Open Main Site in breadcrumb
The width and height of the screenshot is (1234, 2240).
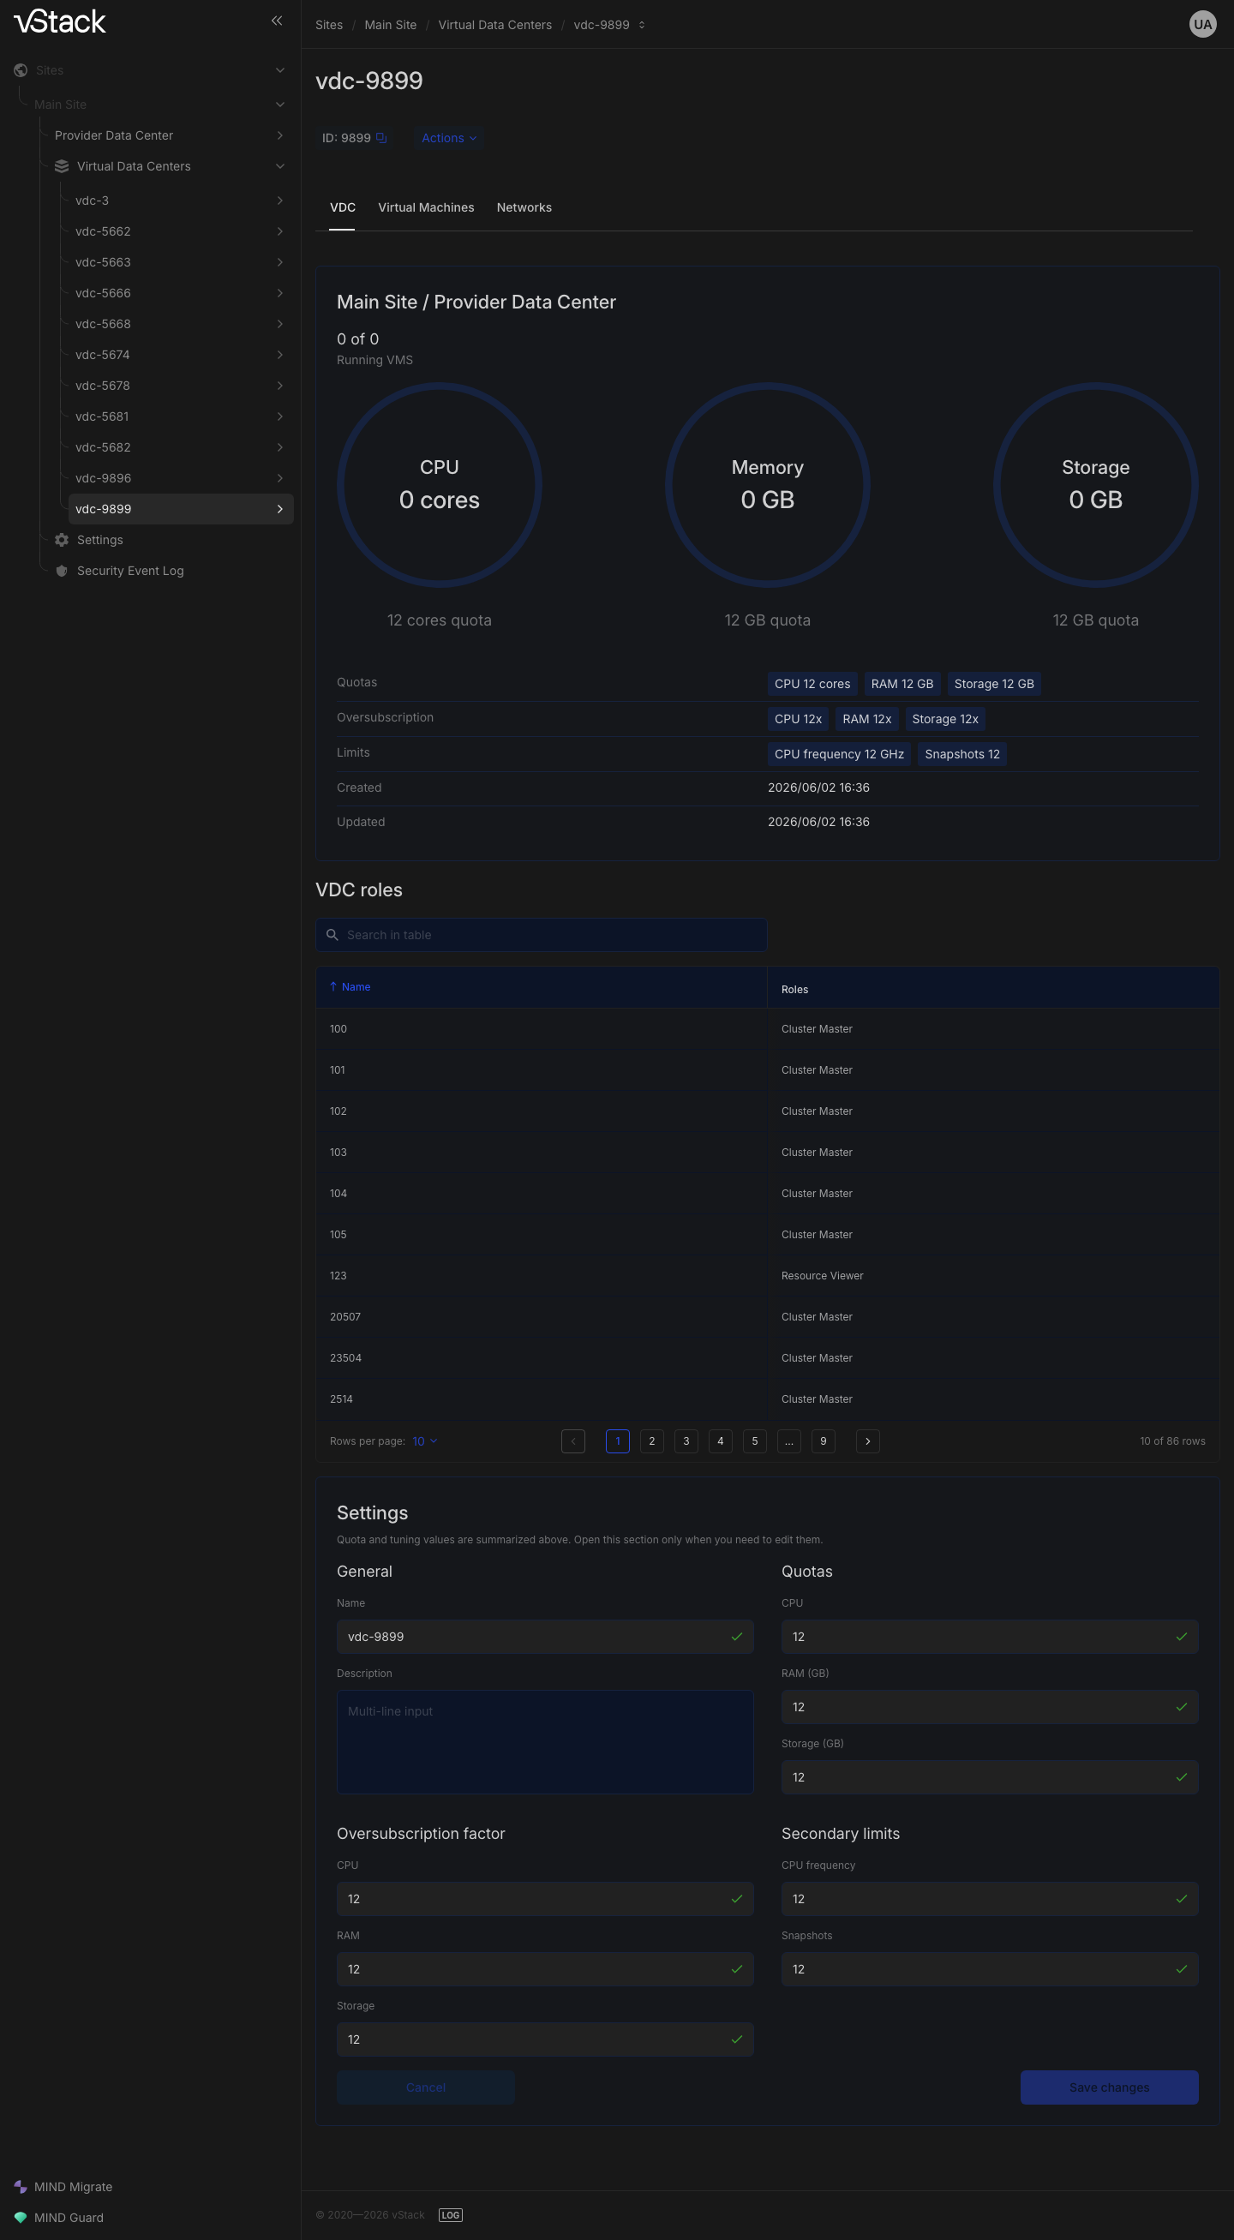tap(391, 25)
